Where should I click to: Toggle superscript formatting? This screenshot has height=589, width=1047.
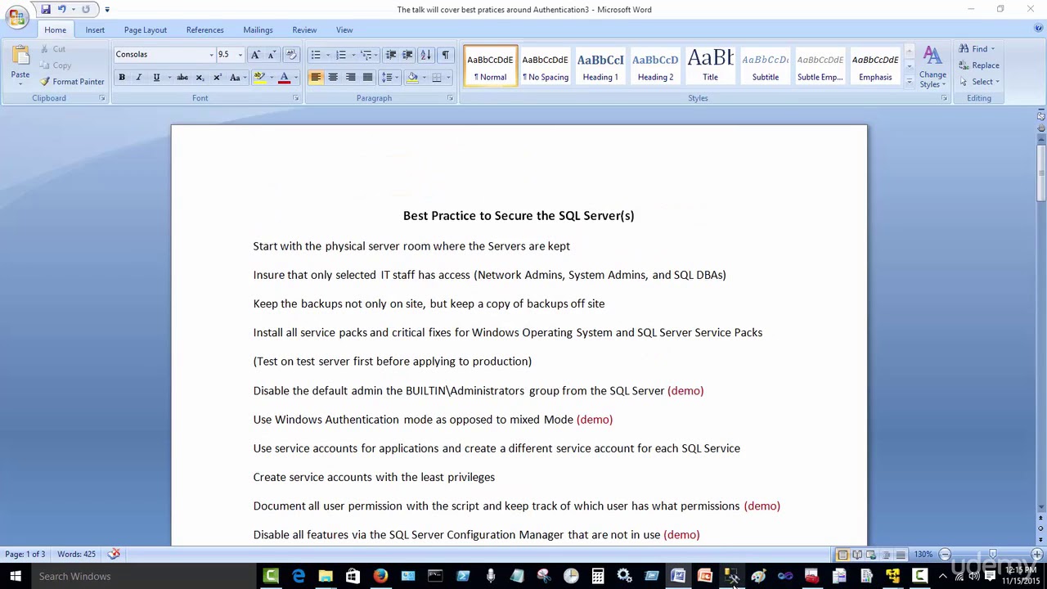[217, 78]
